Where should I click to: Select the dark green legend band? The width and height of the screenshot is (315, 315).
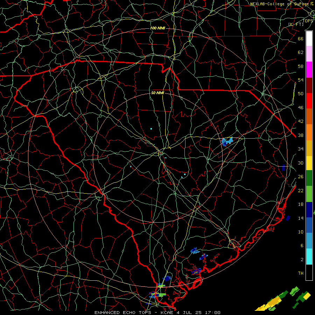coord(309,178)
